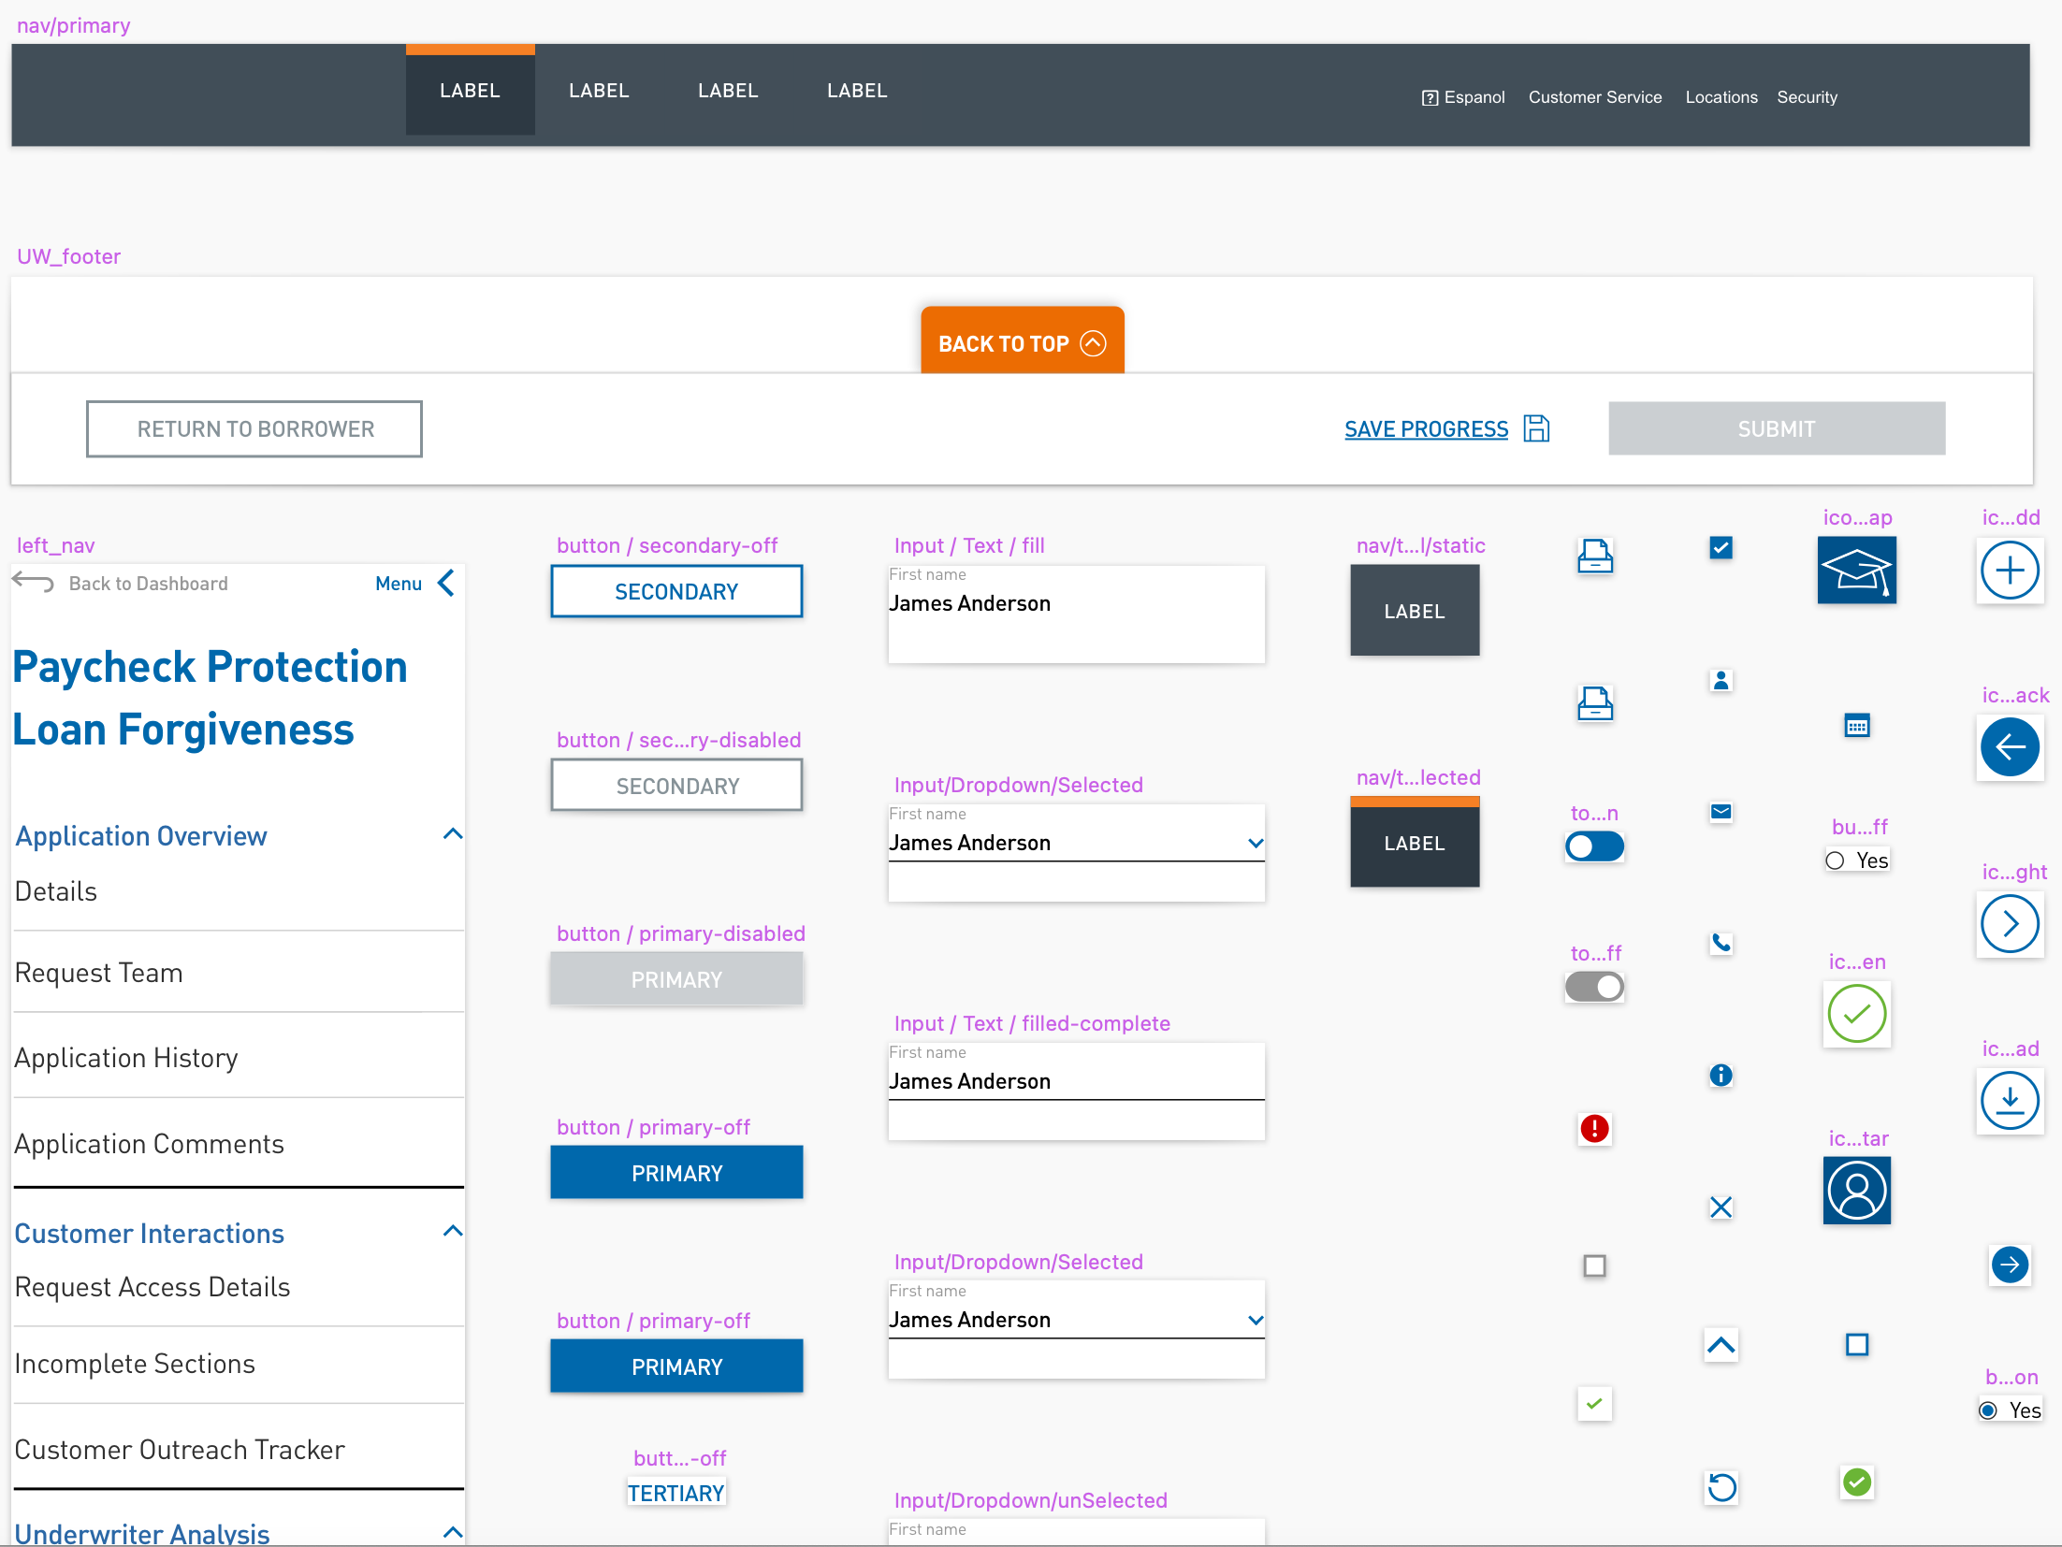Click the save floppy disk icon
This screenshot has width=2062, height=1547.
[x=1536, y=428]
